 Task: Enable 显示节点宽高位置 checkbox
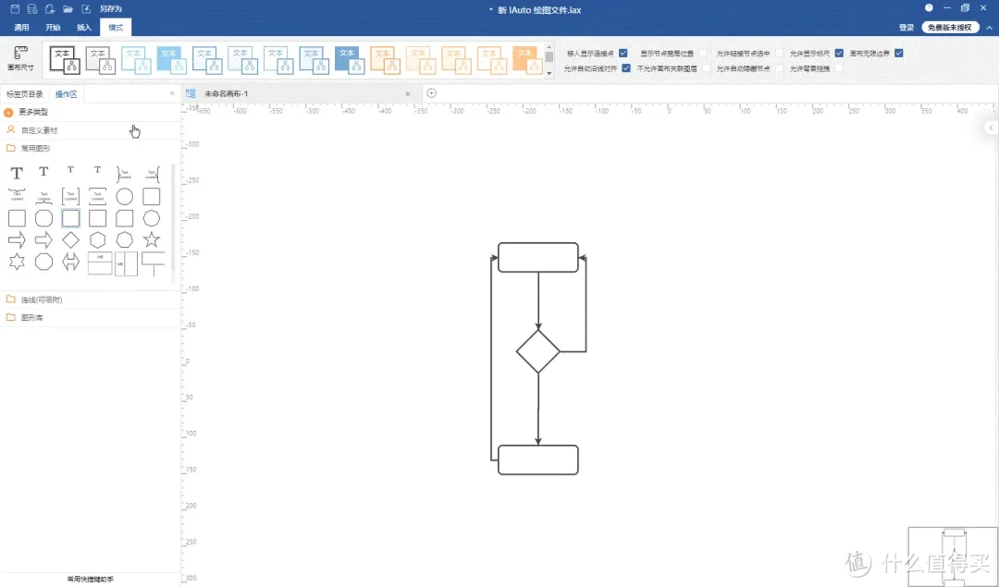click(703, 54)
